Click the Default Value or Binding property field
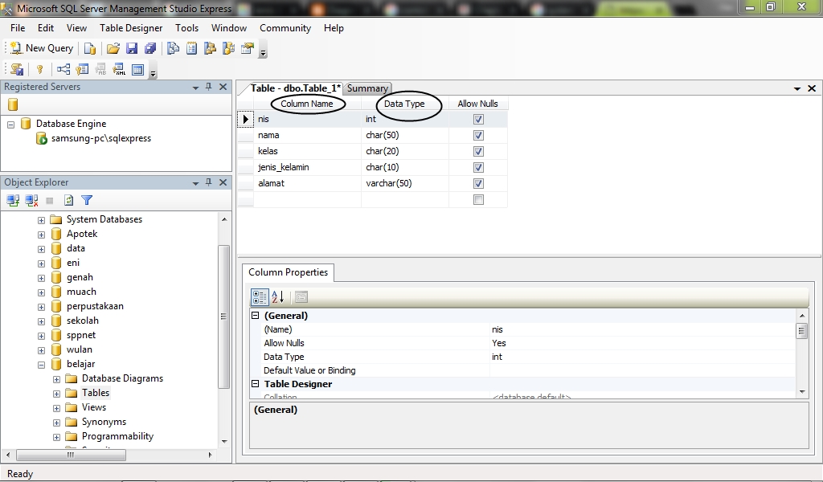Image resolution: width=823 pixels, height=482 pixels. coord(642,370)
